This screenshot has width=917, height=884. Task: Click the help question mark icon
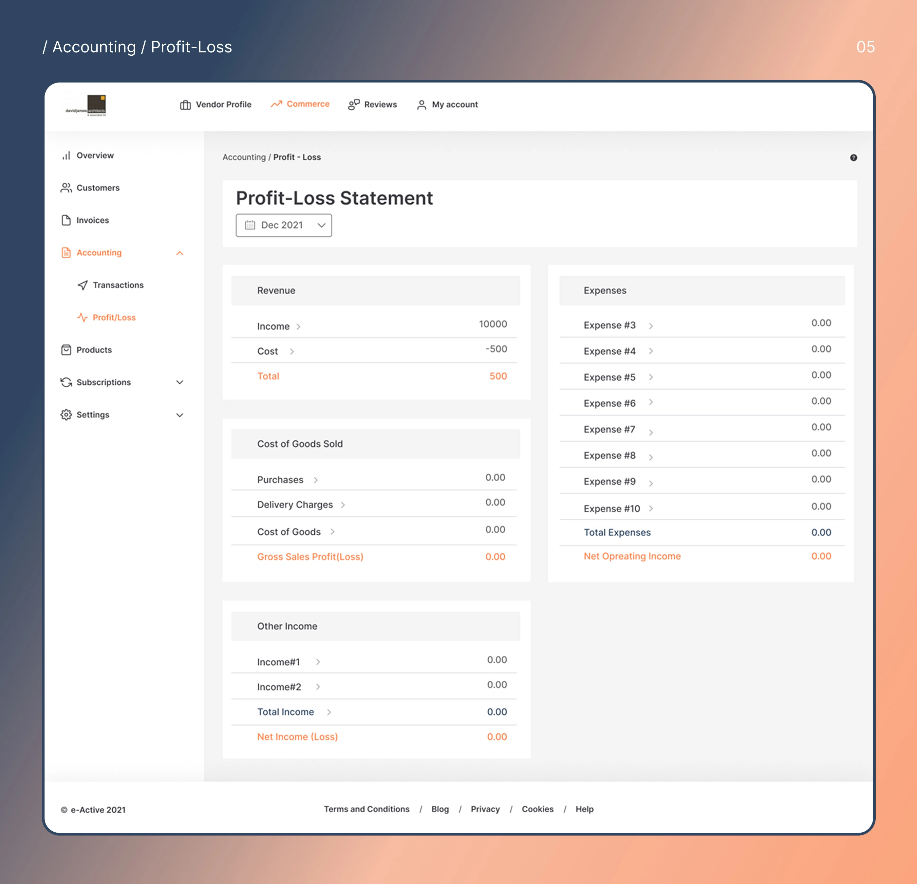click(x=853, y=157)
